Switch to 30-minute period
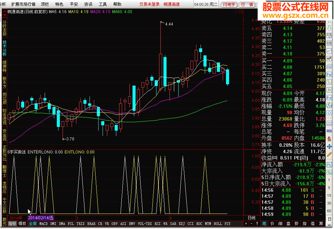The image size is (334, 229). 329,203
